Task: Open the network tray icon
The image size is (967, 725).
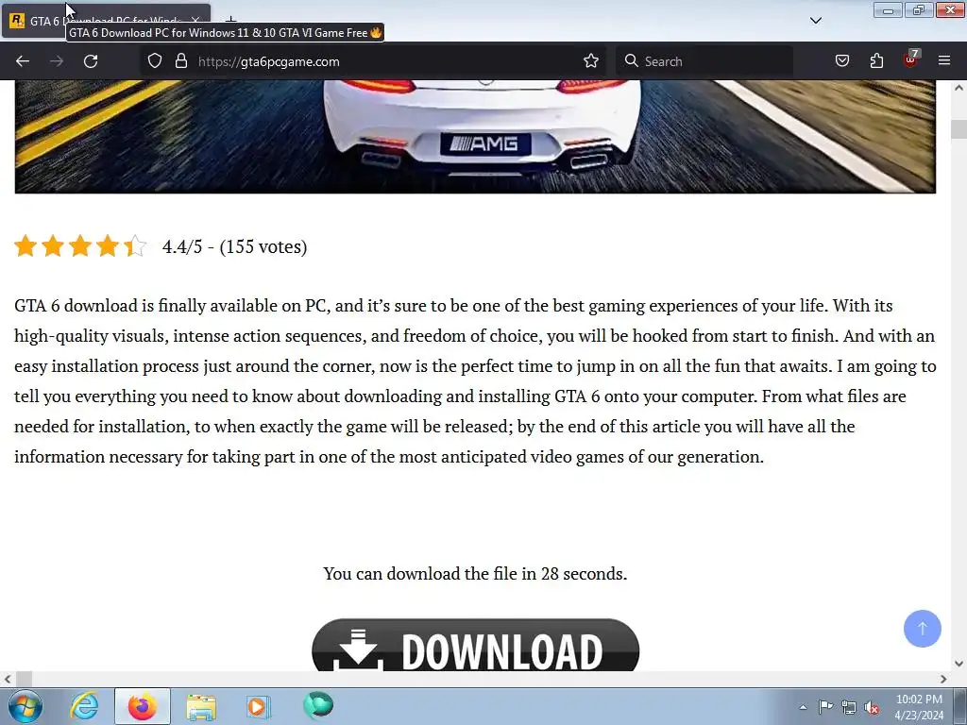Action: [849, 707]
